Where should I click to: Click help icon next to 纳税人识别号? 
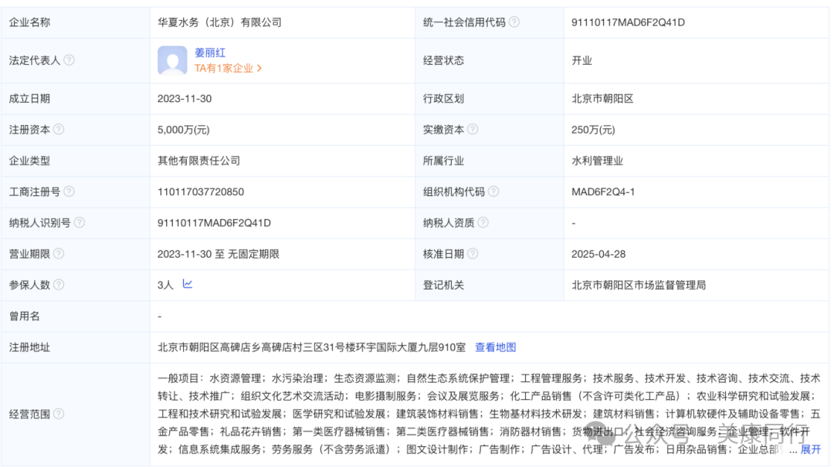[x=80, y=223]
